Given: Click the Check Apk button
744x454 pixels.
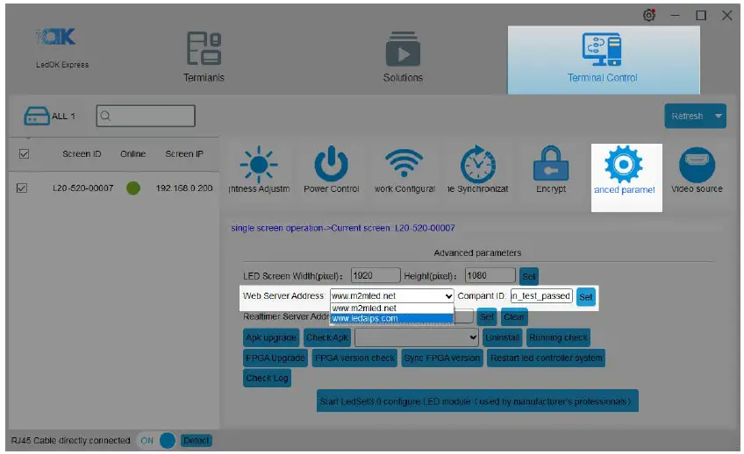Looking at the screenshot, I should [327, 337].
